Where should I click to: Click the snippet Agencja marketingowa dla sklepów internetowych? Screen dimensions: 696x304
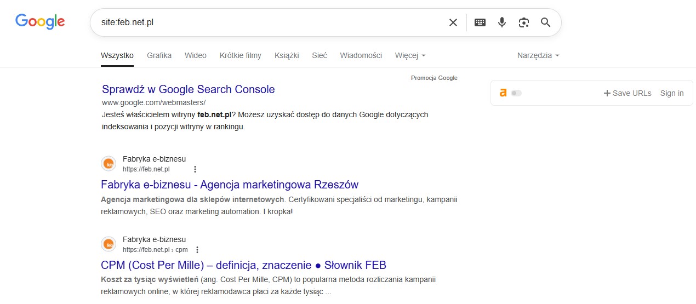point(192,199)
